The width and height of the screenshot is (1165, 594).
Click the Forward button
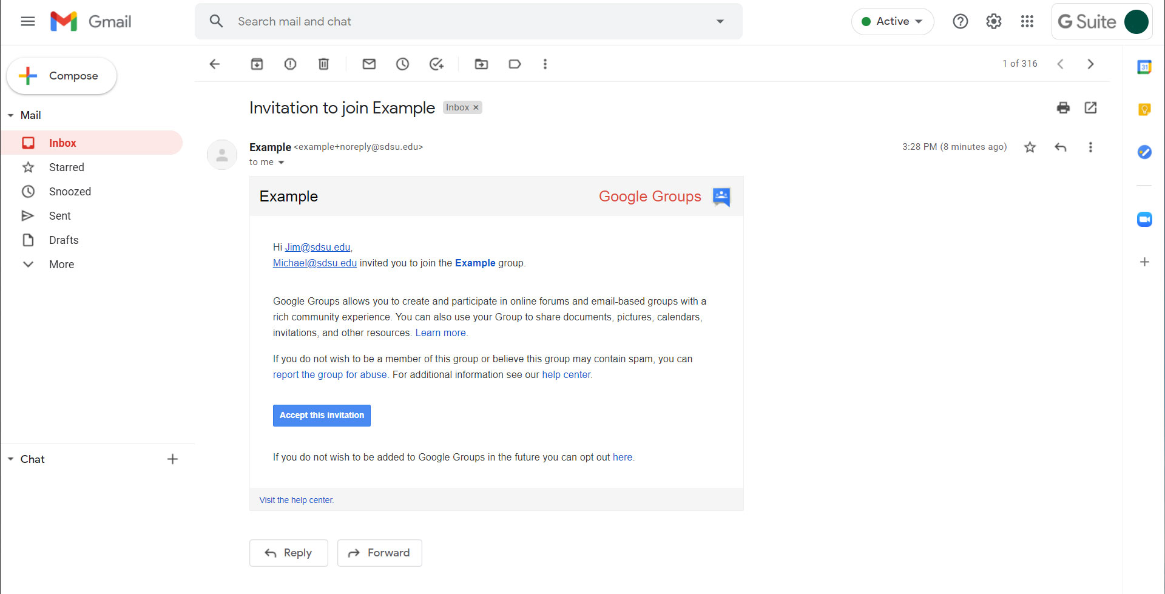(380, 553)
